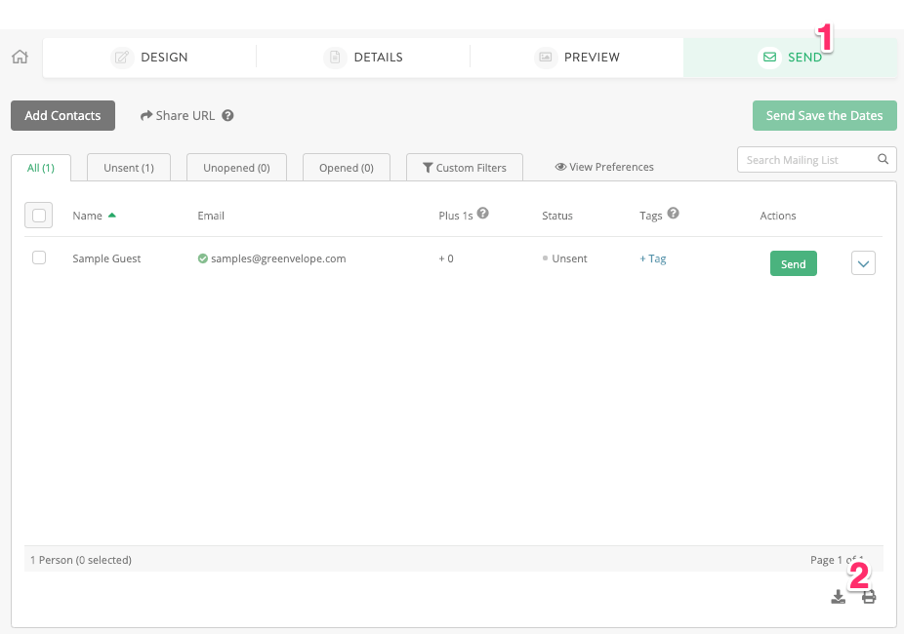Add a tag to Sample Guest
904x634 pixels.
point(652,258)
